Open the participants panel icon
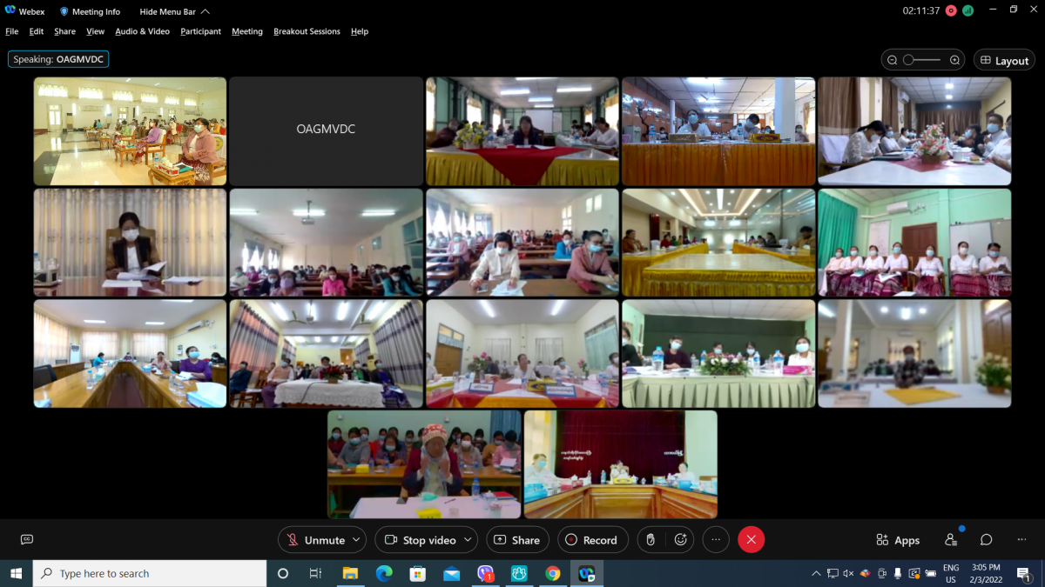Image resolution: width=1045 pixels, height=587 pixels. (951, 540)
